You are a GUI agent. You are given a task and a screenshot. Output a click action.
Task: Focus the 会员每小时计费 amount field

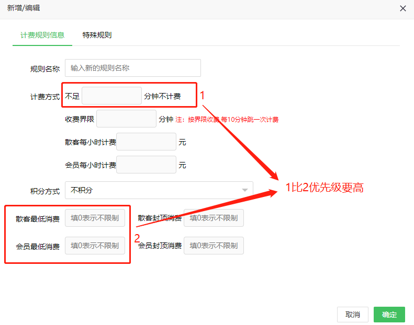[x=146, y=165]
